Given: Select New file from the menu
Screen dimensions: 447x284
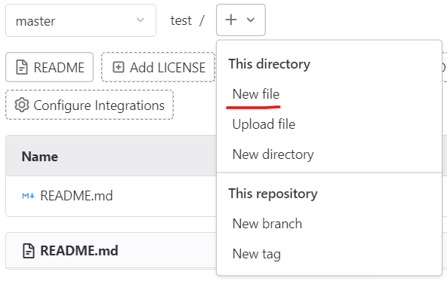Looking at the screenshot, I should point(256,94).
